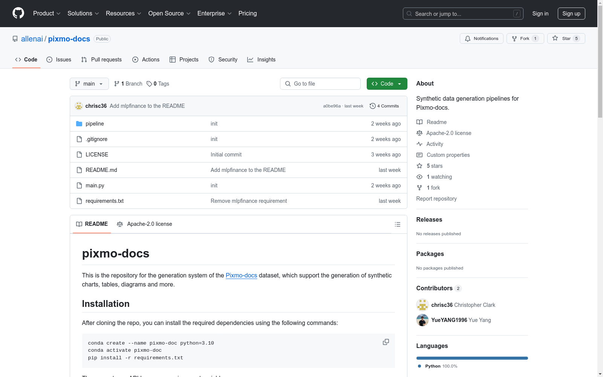Click the search magnifier icon in header
This screenshot has height=377, width=603.
[x=409, y=14]
